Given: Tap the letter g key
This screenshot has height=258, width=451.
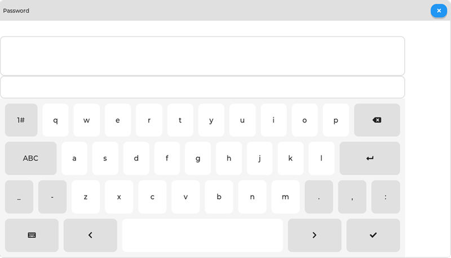Looking at the screenshot, I should [x=198, y=158].
